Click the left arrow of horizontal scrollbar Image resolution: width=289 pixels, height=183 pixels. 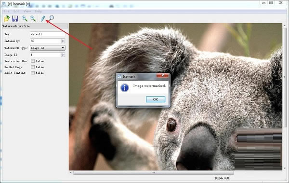click(71, 173)
